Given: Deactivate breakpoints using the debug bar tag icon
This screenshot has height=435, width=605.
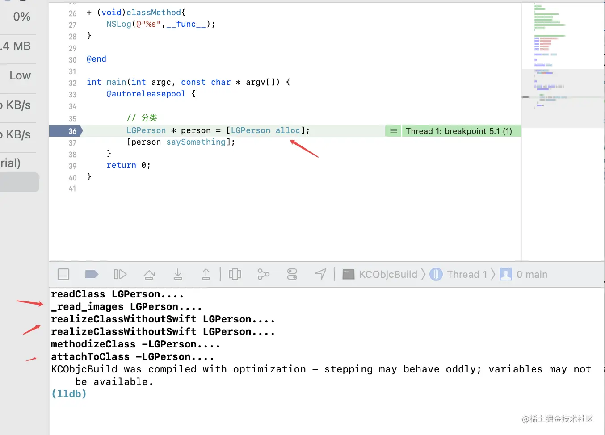Looking at the screenshot, I should (x=92, y=274).
